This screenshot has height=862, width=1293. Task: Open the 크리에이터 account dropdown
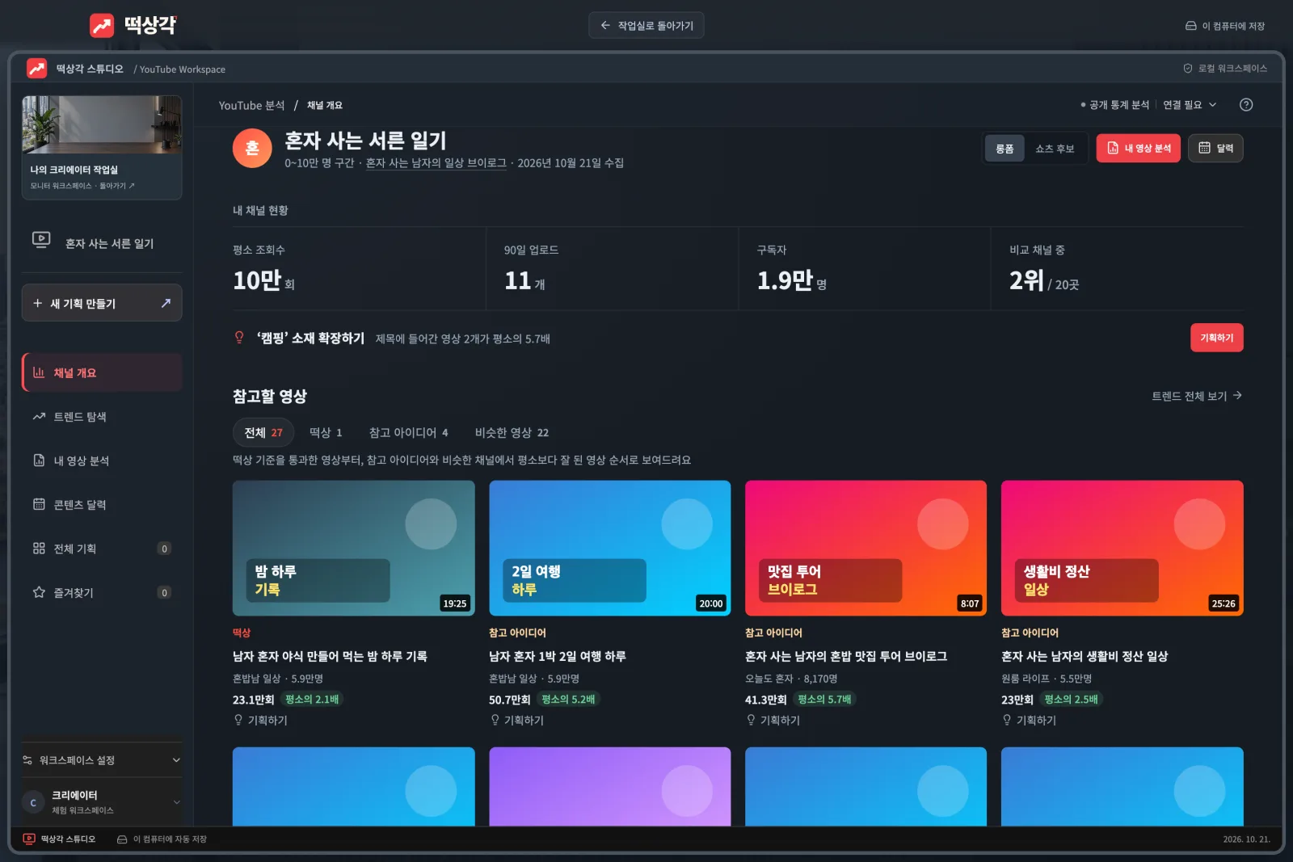pos(102,802)
